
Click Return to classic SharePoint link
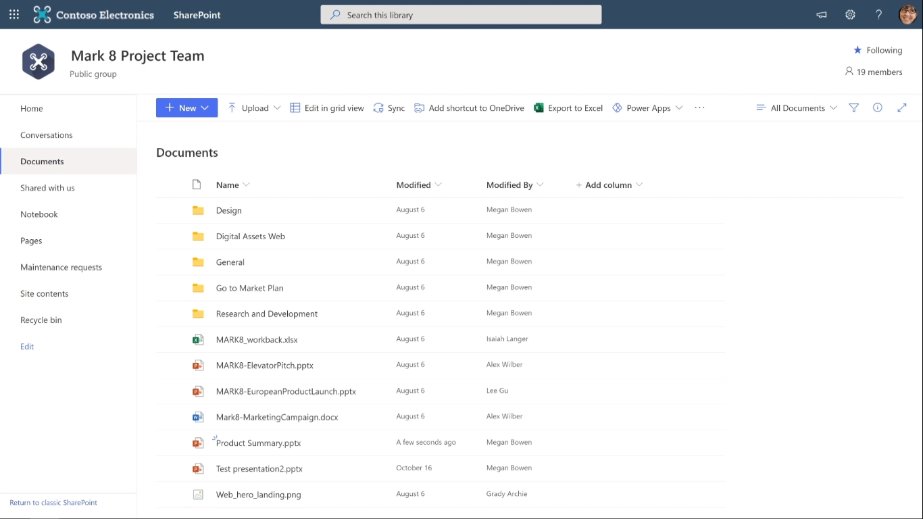[x=53, y=503]
